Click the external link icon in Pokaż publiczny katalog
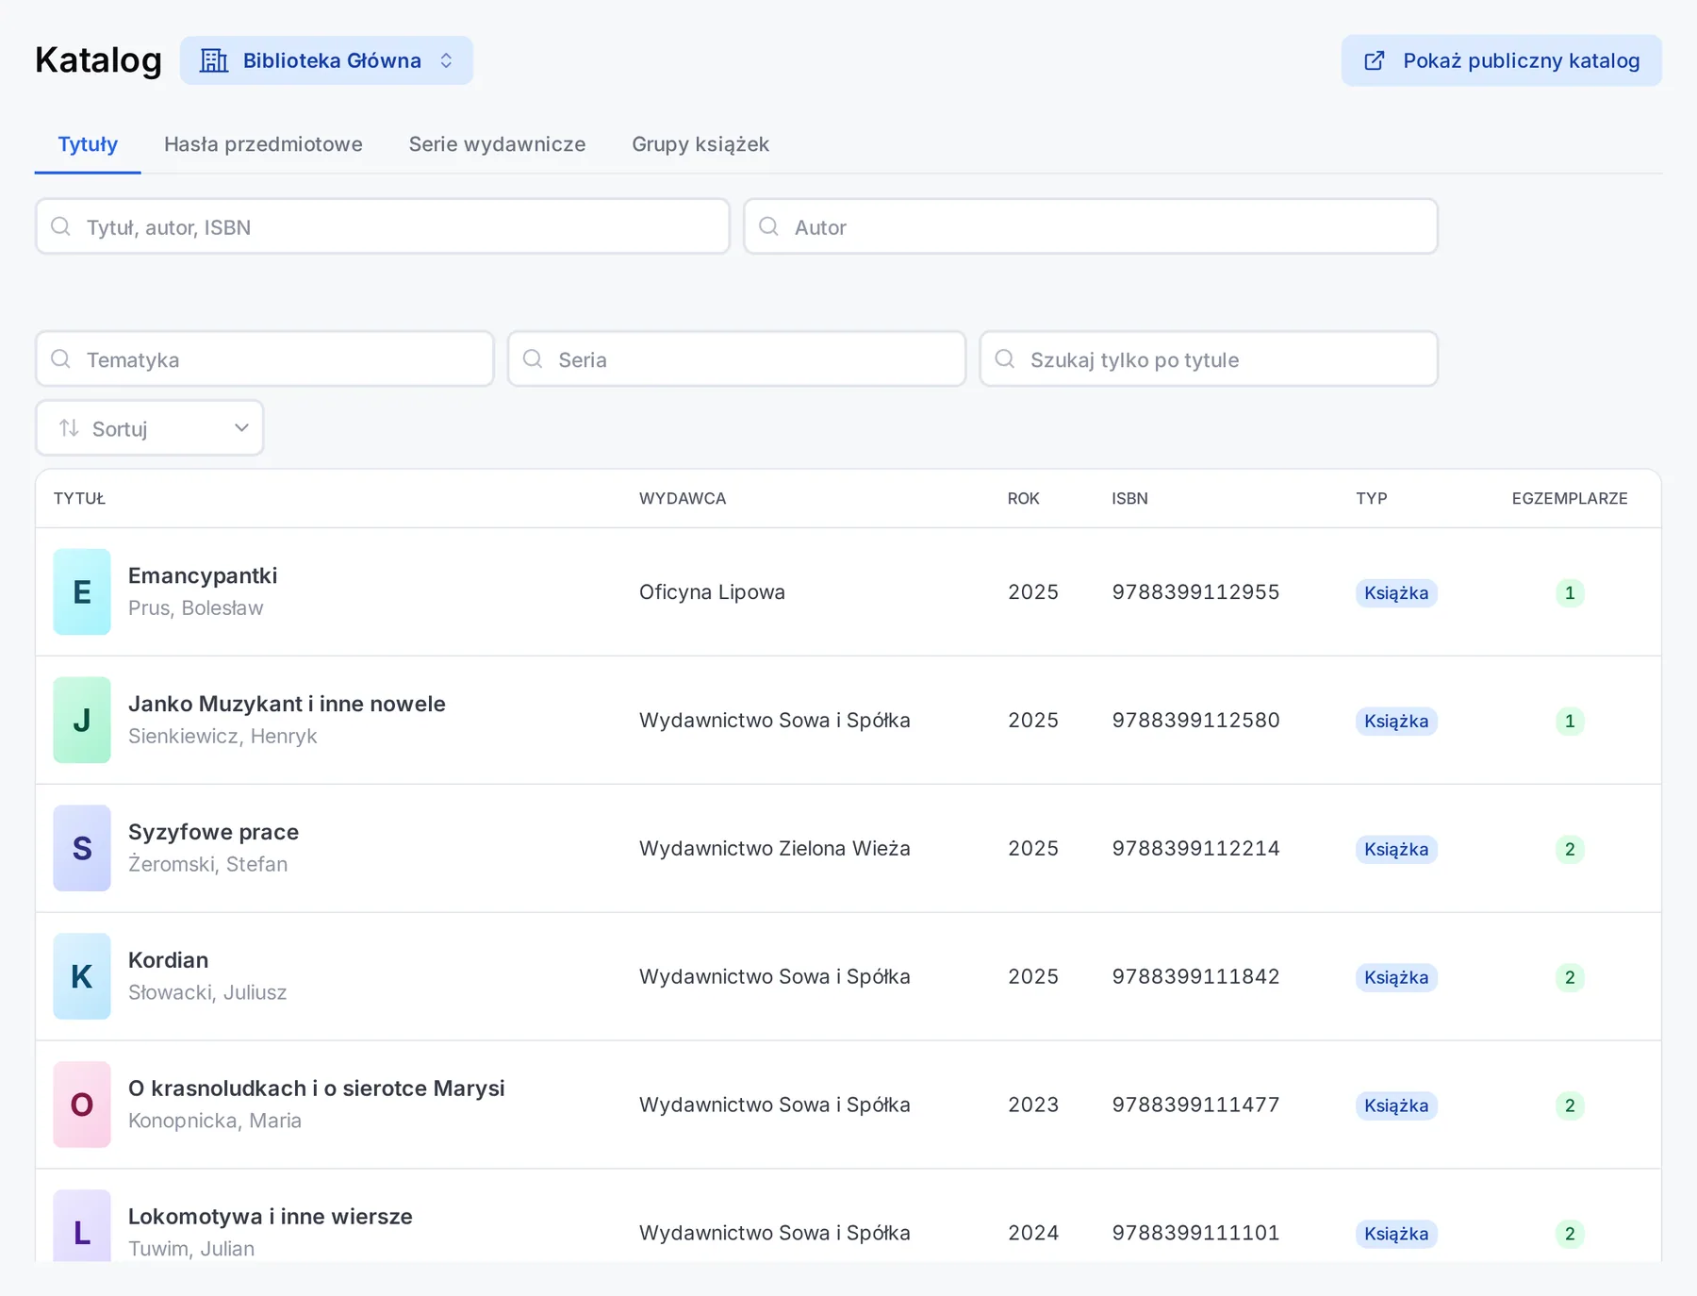The width and height of the screenshot is (1697, 1296). pyautogui.click(x=1375, y=60)
